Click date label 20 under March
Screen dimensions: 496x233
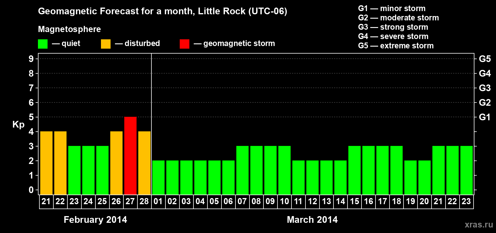tap(424, 201)
